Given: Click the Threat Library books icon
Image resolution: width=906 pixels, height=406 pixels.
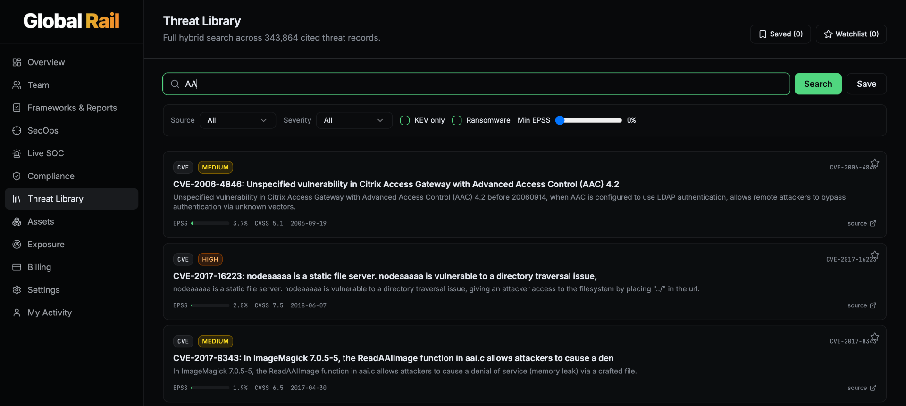Looking at the screenshot, I should coord(17,199).
